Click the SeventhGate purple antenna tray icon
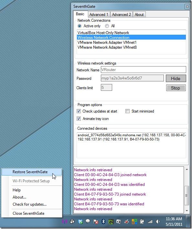The height and width of the screenshot is (229, 192). [x=65, y=222]
